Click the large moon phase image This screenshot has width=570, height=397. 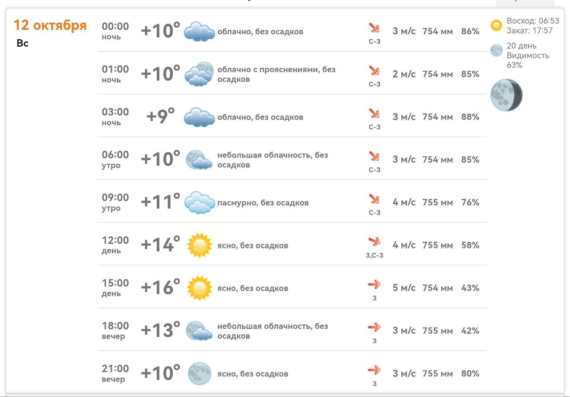click(506, 95)
